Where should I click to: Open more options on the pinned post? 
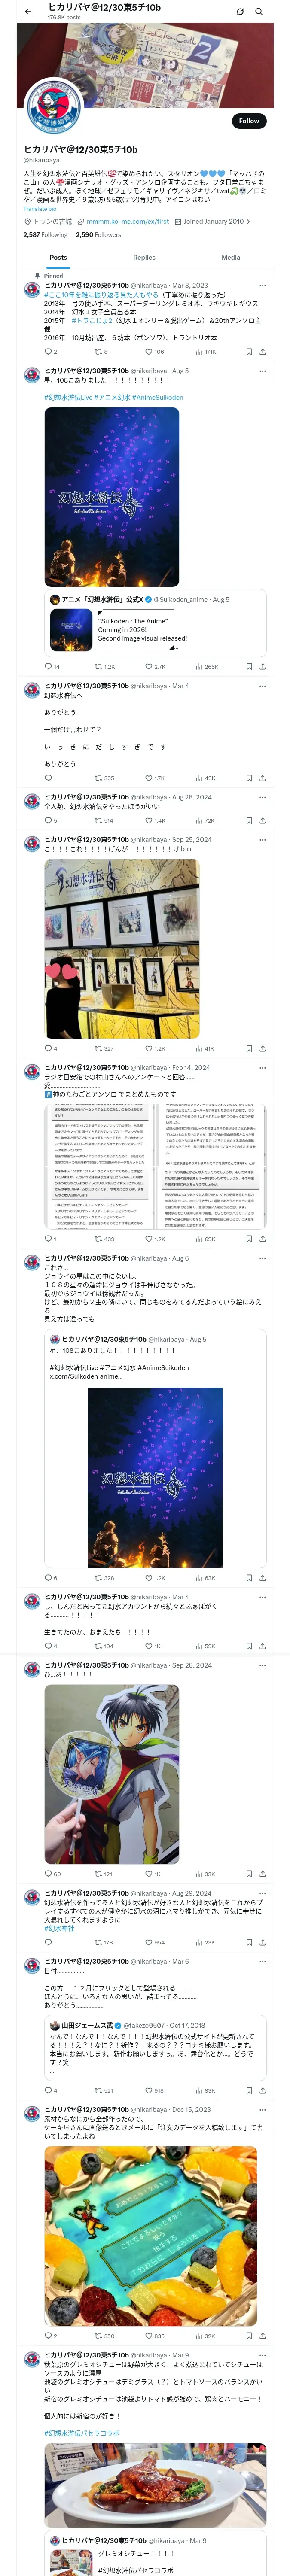tap(262, 285)
